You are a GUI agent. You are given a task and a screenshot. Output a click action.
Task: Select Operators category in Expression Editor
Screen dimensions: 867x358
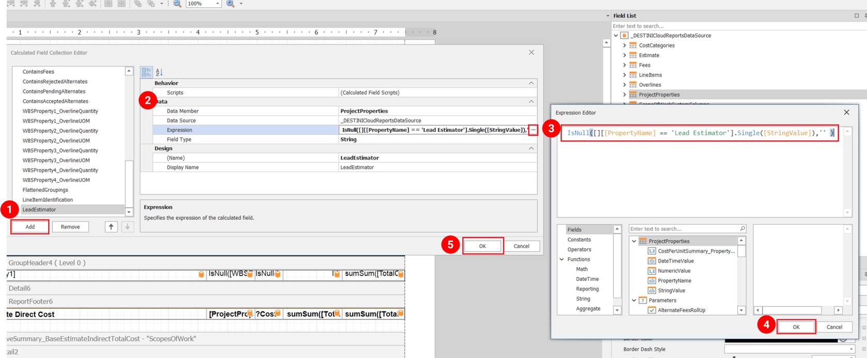pos(579,250)
